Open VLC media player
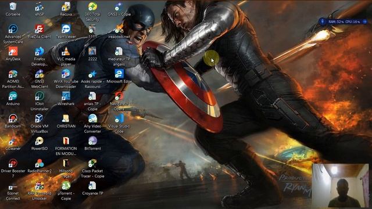 pyautogui.click(x=66, y=51)
